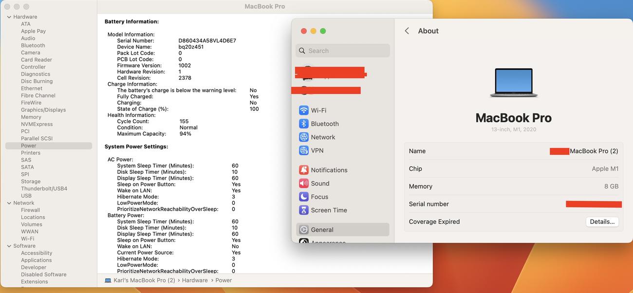
Task: Select Applications under Software section
Action: [x=37, y=260]
